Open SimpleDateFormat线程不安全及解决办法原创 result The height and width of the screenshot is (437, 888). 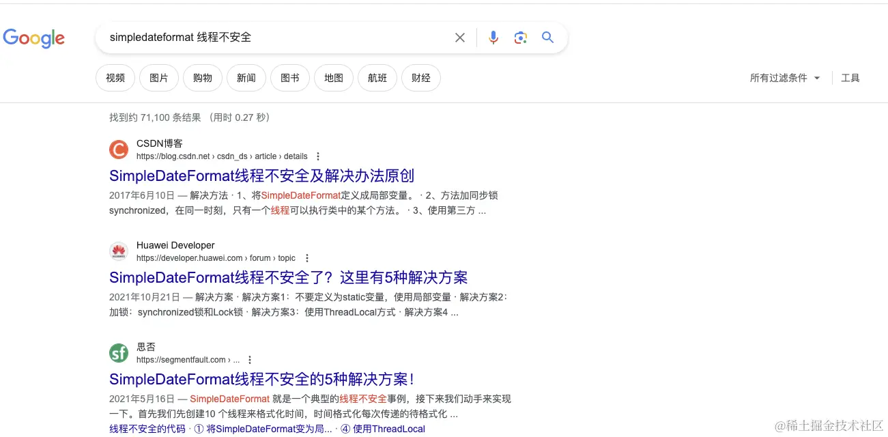pos(262,175)
